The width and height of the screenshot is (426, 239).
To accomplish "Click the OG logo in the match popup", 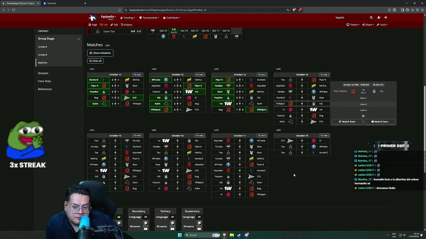I will pyautogui.click(x=374, y=91).
